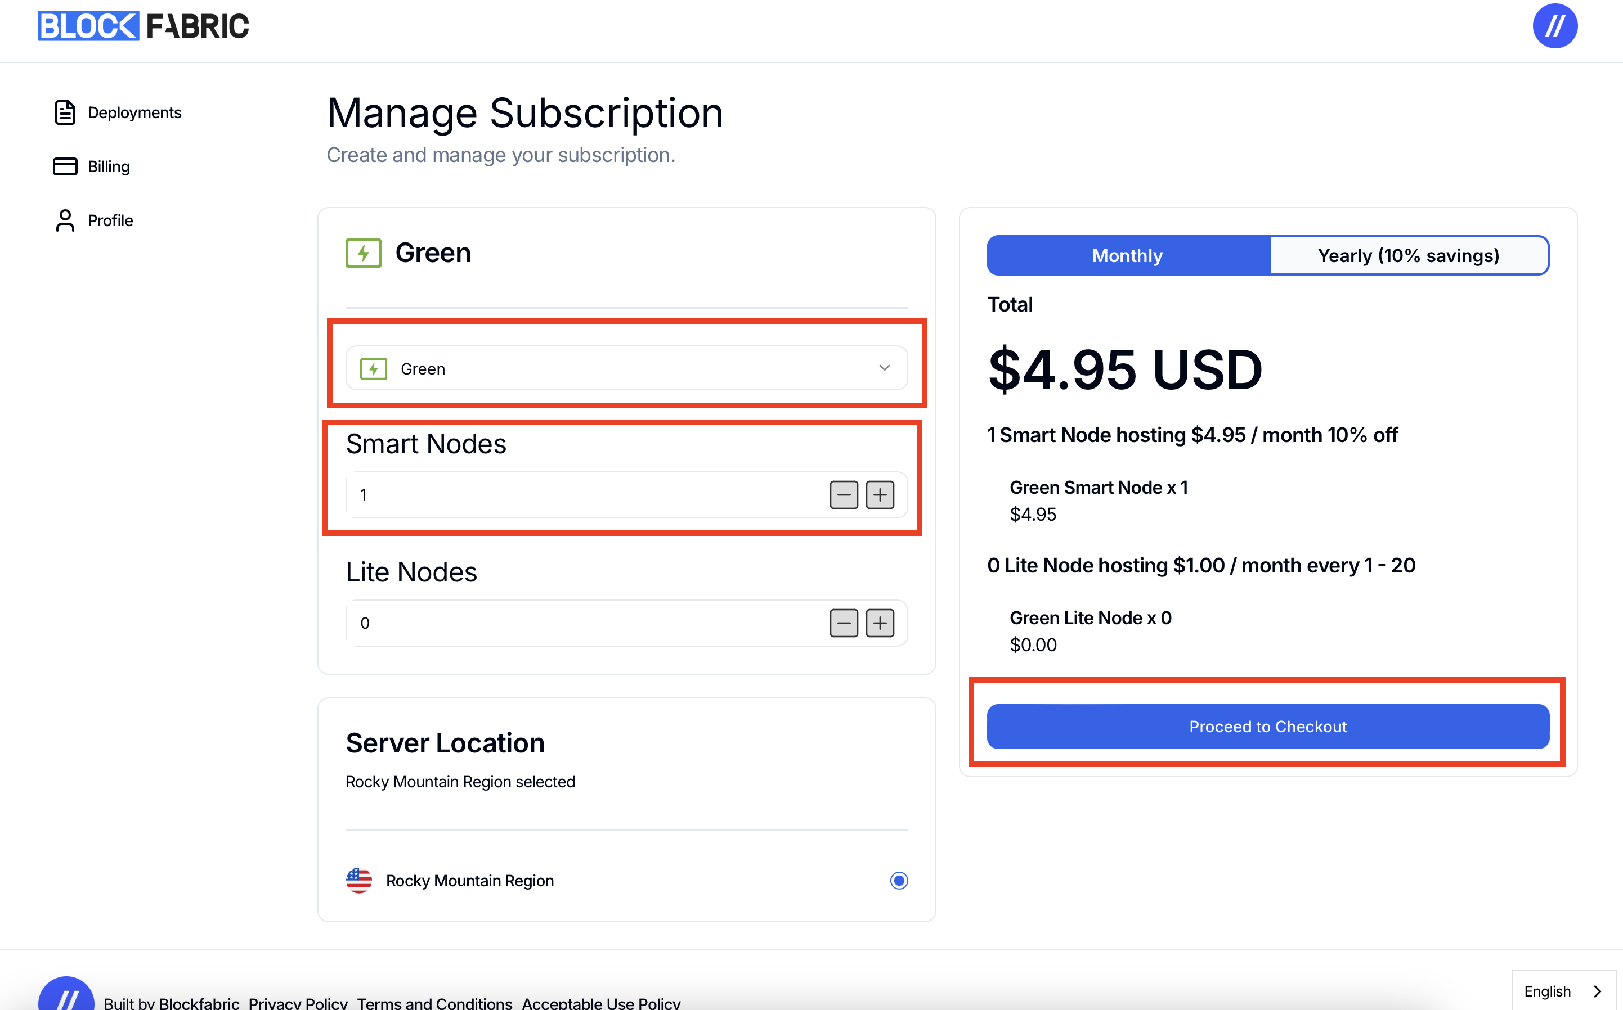Viewport: 1623px width, 1010px height.
Task: Increase Smart Nodes with plus icon
Action: 880,495
